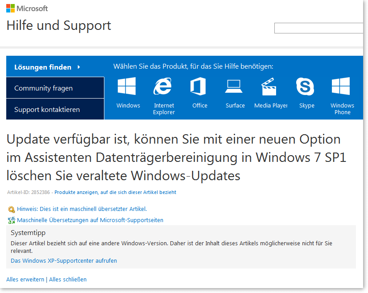Click the Microsoft logo
Image resolution: width=368 pixels, height=293 pixels.
[27, 8]
